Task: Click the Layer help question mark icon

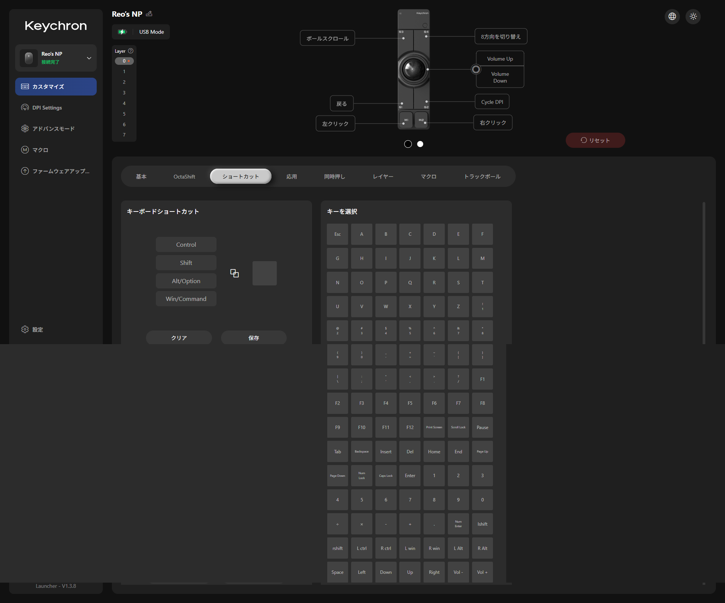Action: click(x=131, y=51)
